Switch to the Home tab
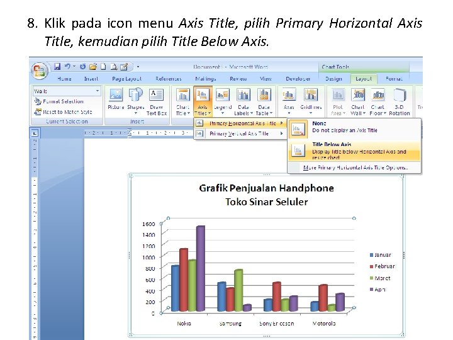Screen dimensions: 453x340 (x=64, y=79)
